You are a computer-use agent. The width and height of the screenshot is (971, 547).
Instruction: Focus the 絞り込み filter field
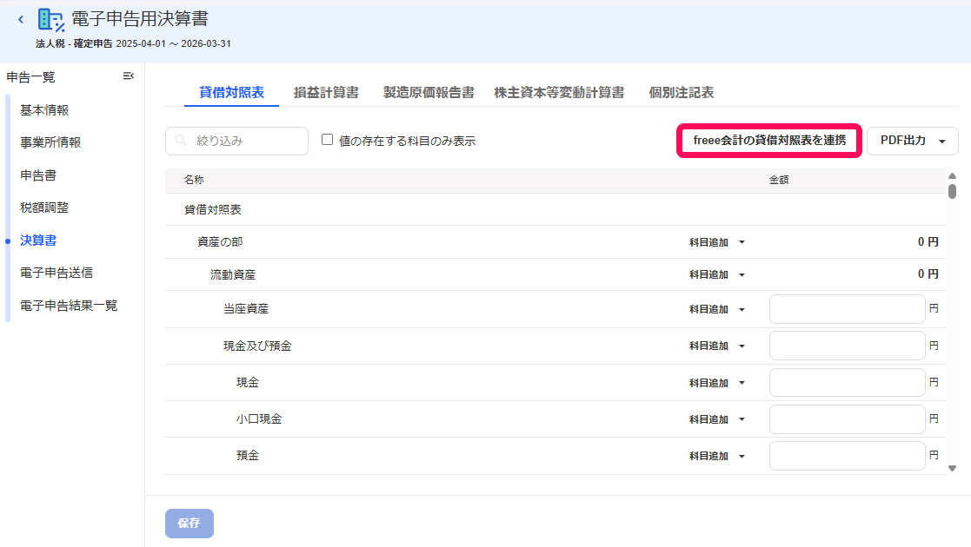[x=236, y=141]
